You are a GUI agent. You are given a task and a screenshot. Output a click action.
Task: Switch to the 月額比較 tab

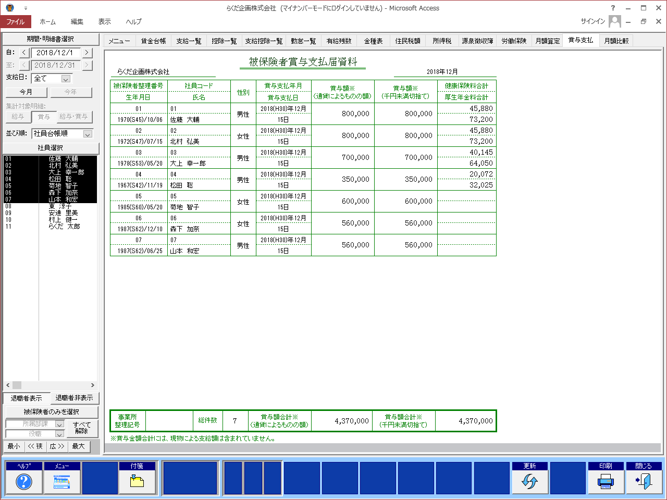pyautogui.click(x=616, y=41)
